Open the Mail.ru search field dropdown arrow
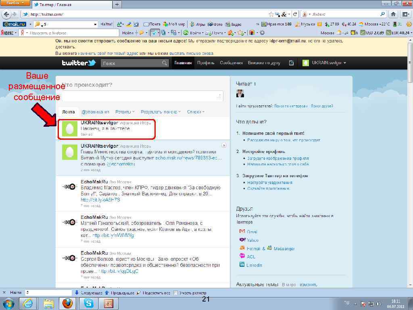Viewport: 413px width, 310px height. [x=95, y=24]
